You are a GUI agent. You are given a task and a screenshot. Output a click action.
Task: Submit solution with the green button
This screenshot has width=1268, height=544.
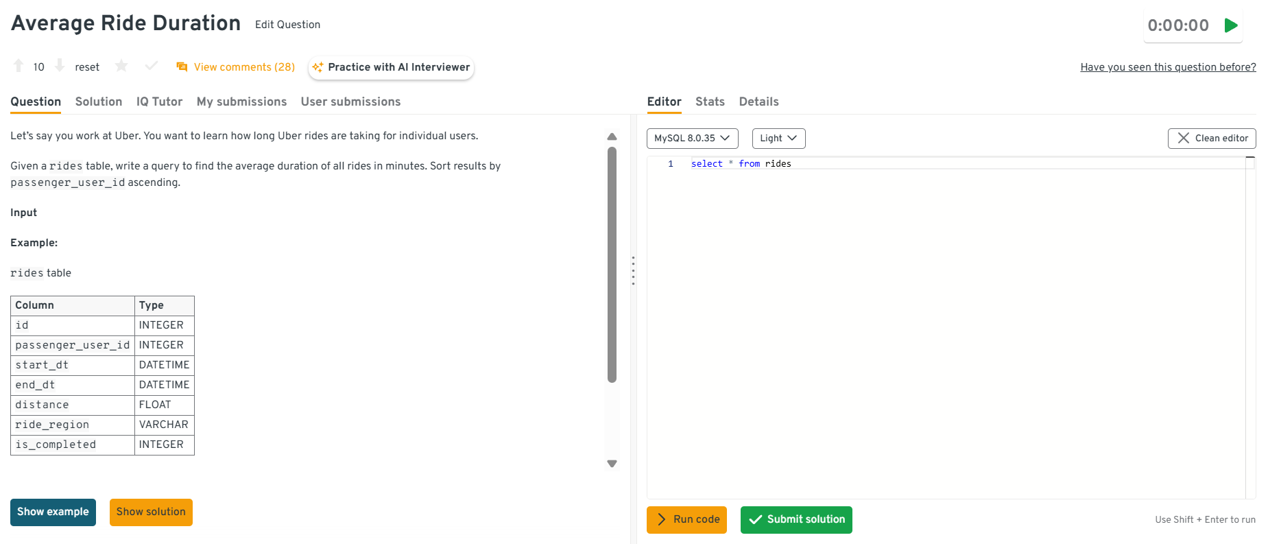click(x=796, y=520)
